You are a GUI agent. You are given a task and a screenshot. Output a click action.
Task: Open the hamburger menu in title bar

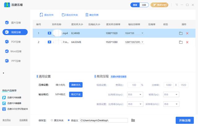(177, 5)
